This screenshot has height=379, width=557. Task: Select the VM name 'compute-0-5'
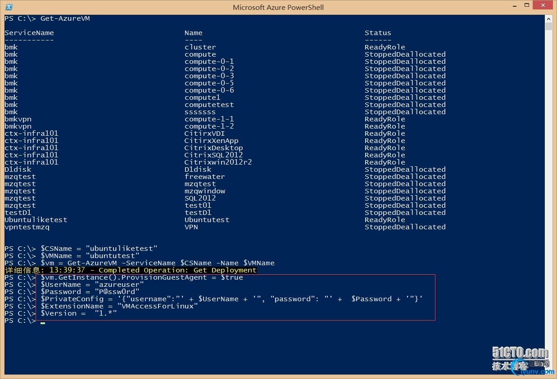[209, 83]
